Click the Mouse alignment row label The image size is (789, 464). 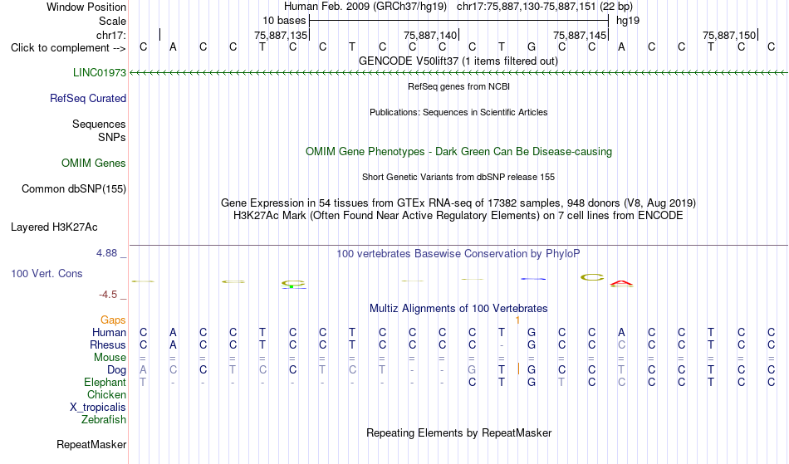110,358
